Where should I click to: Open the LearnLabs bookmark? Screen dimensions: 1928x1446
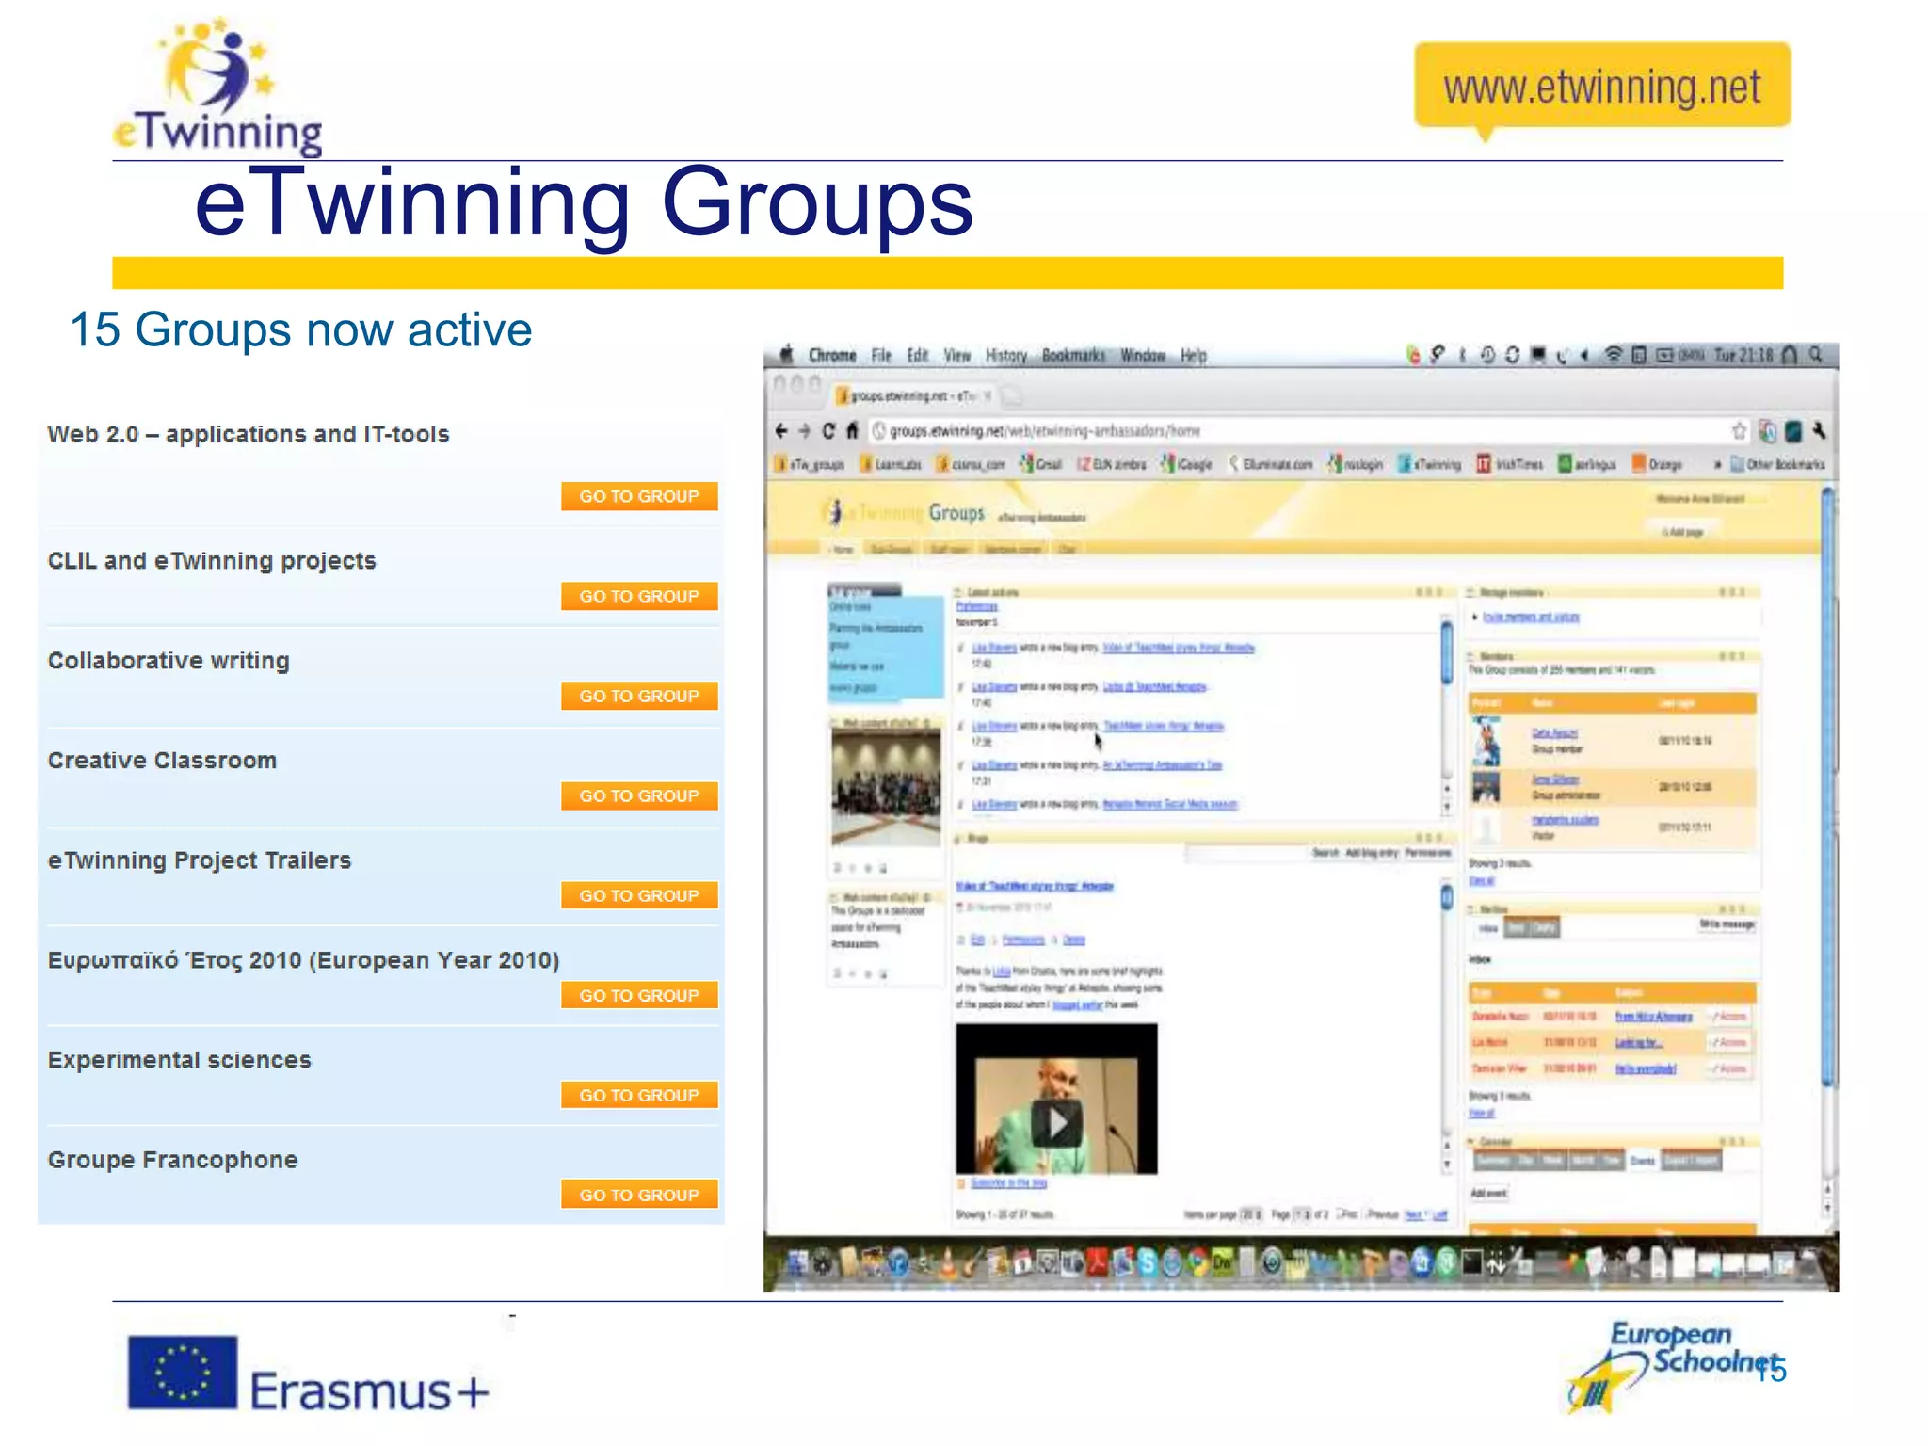coord(891,464)
